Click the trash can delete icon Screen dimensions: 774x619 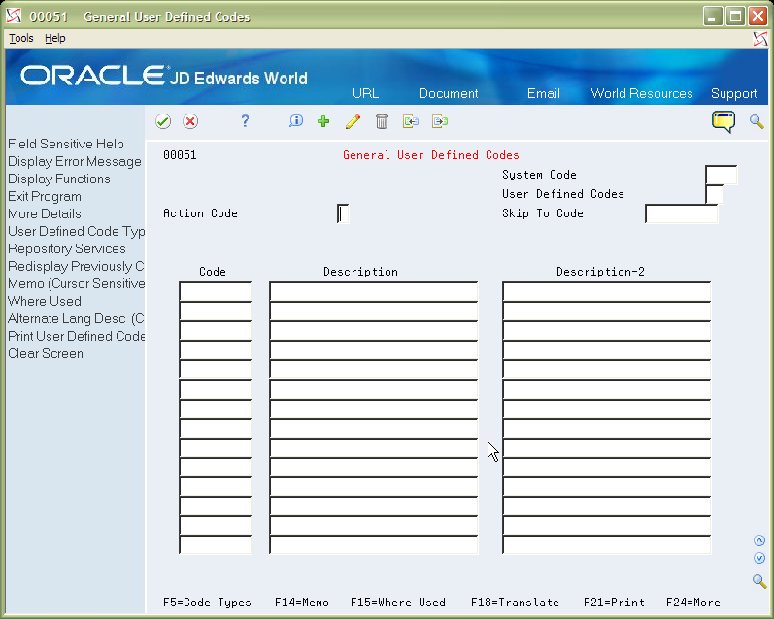coord(382,121)
